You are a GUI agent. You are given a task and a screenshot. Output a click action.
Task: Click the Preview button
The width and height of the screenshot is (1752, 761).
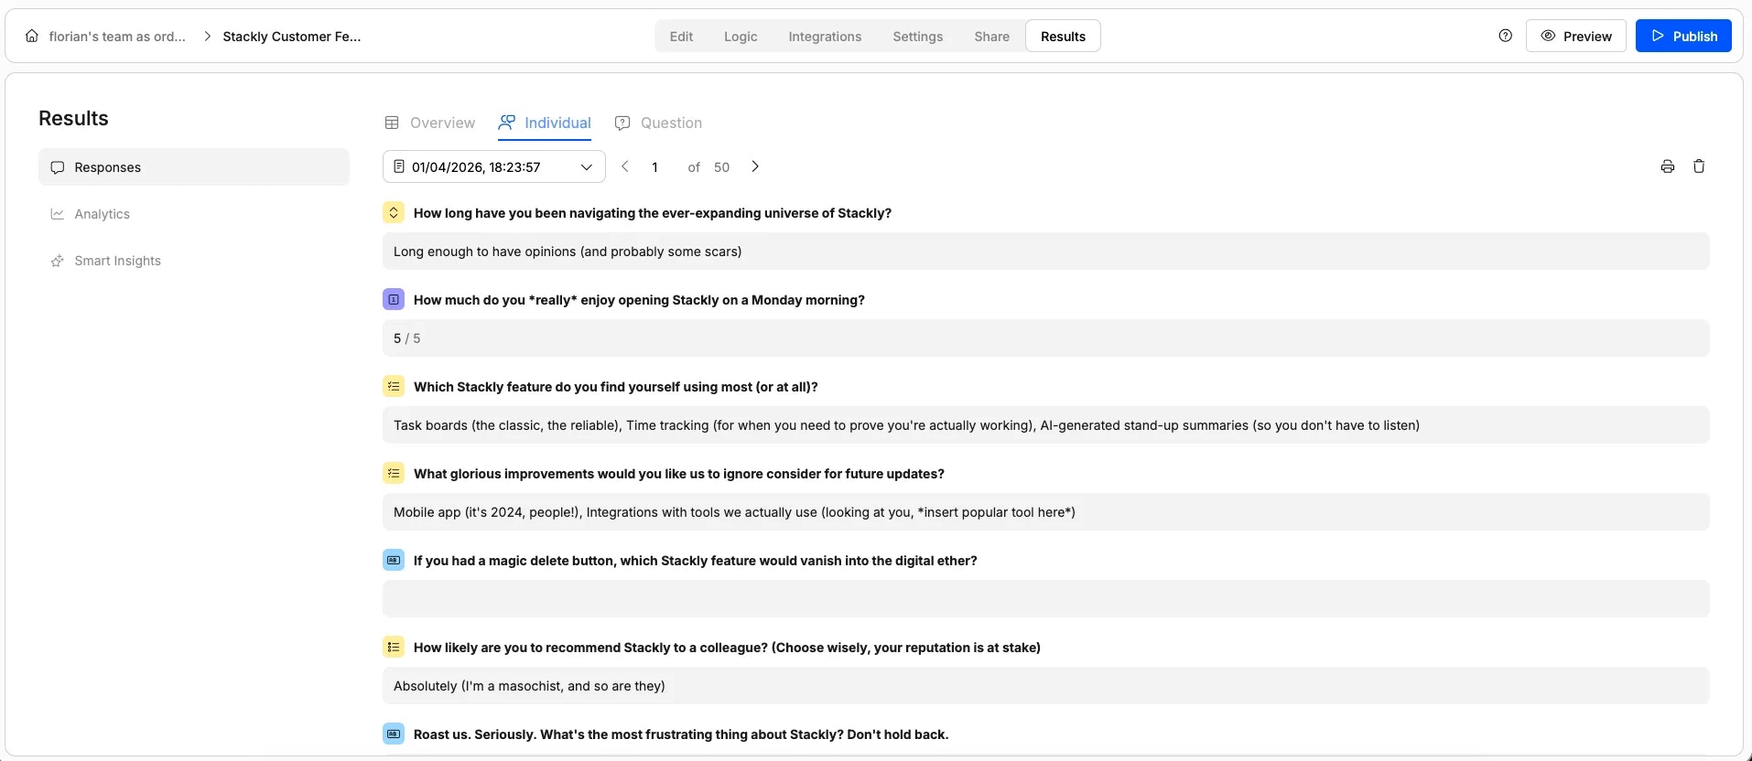(1576, 36)
